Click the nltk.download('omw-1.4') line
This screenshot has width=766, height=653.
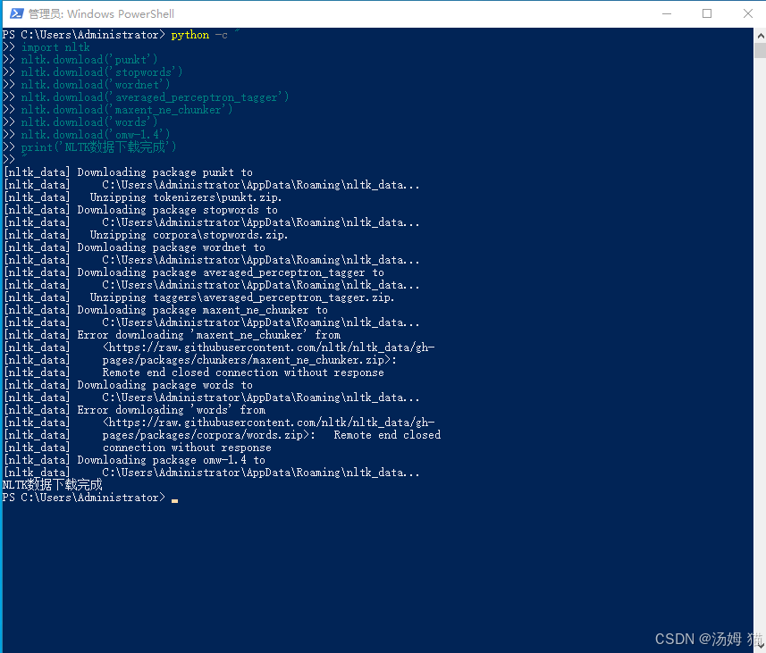pos(96,135)
